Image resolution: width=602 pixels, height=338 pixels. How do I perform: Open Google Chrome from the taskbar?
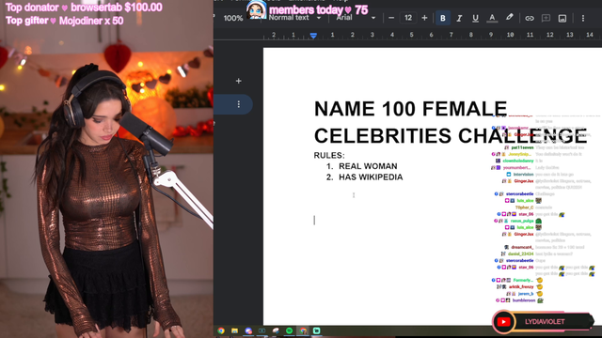point(221,330)
